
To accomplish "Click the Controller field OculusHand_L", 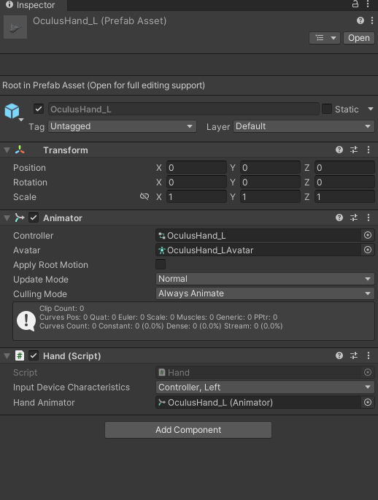I will click(258, 235).
